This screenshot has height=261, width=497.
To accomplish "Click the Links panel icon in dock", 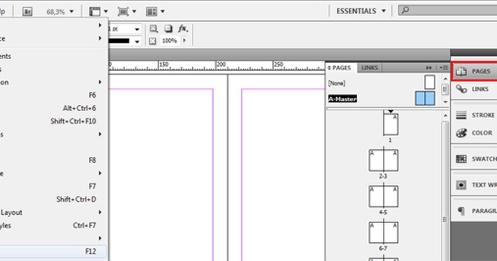I will [x=474, y=89].
